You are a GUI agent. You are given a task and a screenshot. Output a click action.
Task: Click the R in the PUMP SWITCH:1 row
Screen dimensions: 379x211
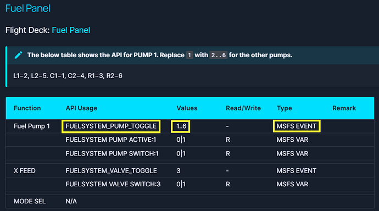[228, 153]
